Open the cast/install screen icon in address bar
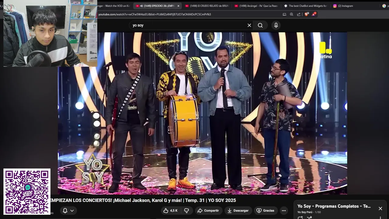 [x=284, y=14]
